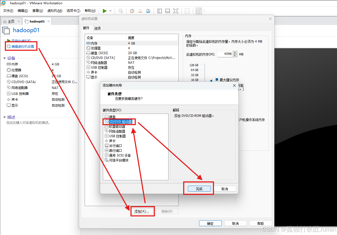Click the 编辑虚拟机设置 link
Screen dimensions: 337x235
pos(23,47)
